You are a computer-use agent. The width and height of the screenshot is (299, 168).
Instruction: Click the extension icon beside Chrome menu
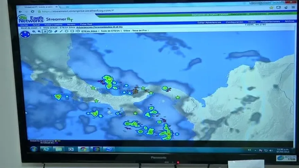286,7
